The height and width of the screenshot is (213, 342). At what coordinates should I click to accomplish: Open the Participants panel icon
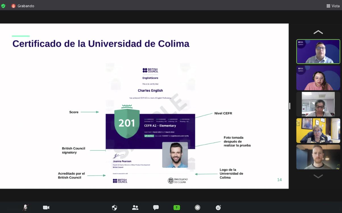(135, 208)
